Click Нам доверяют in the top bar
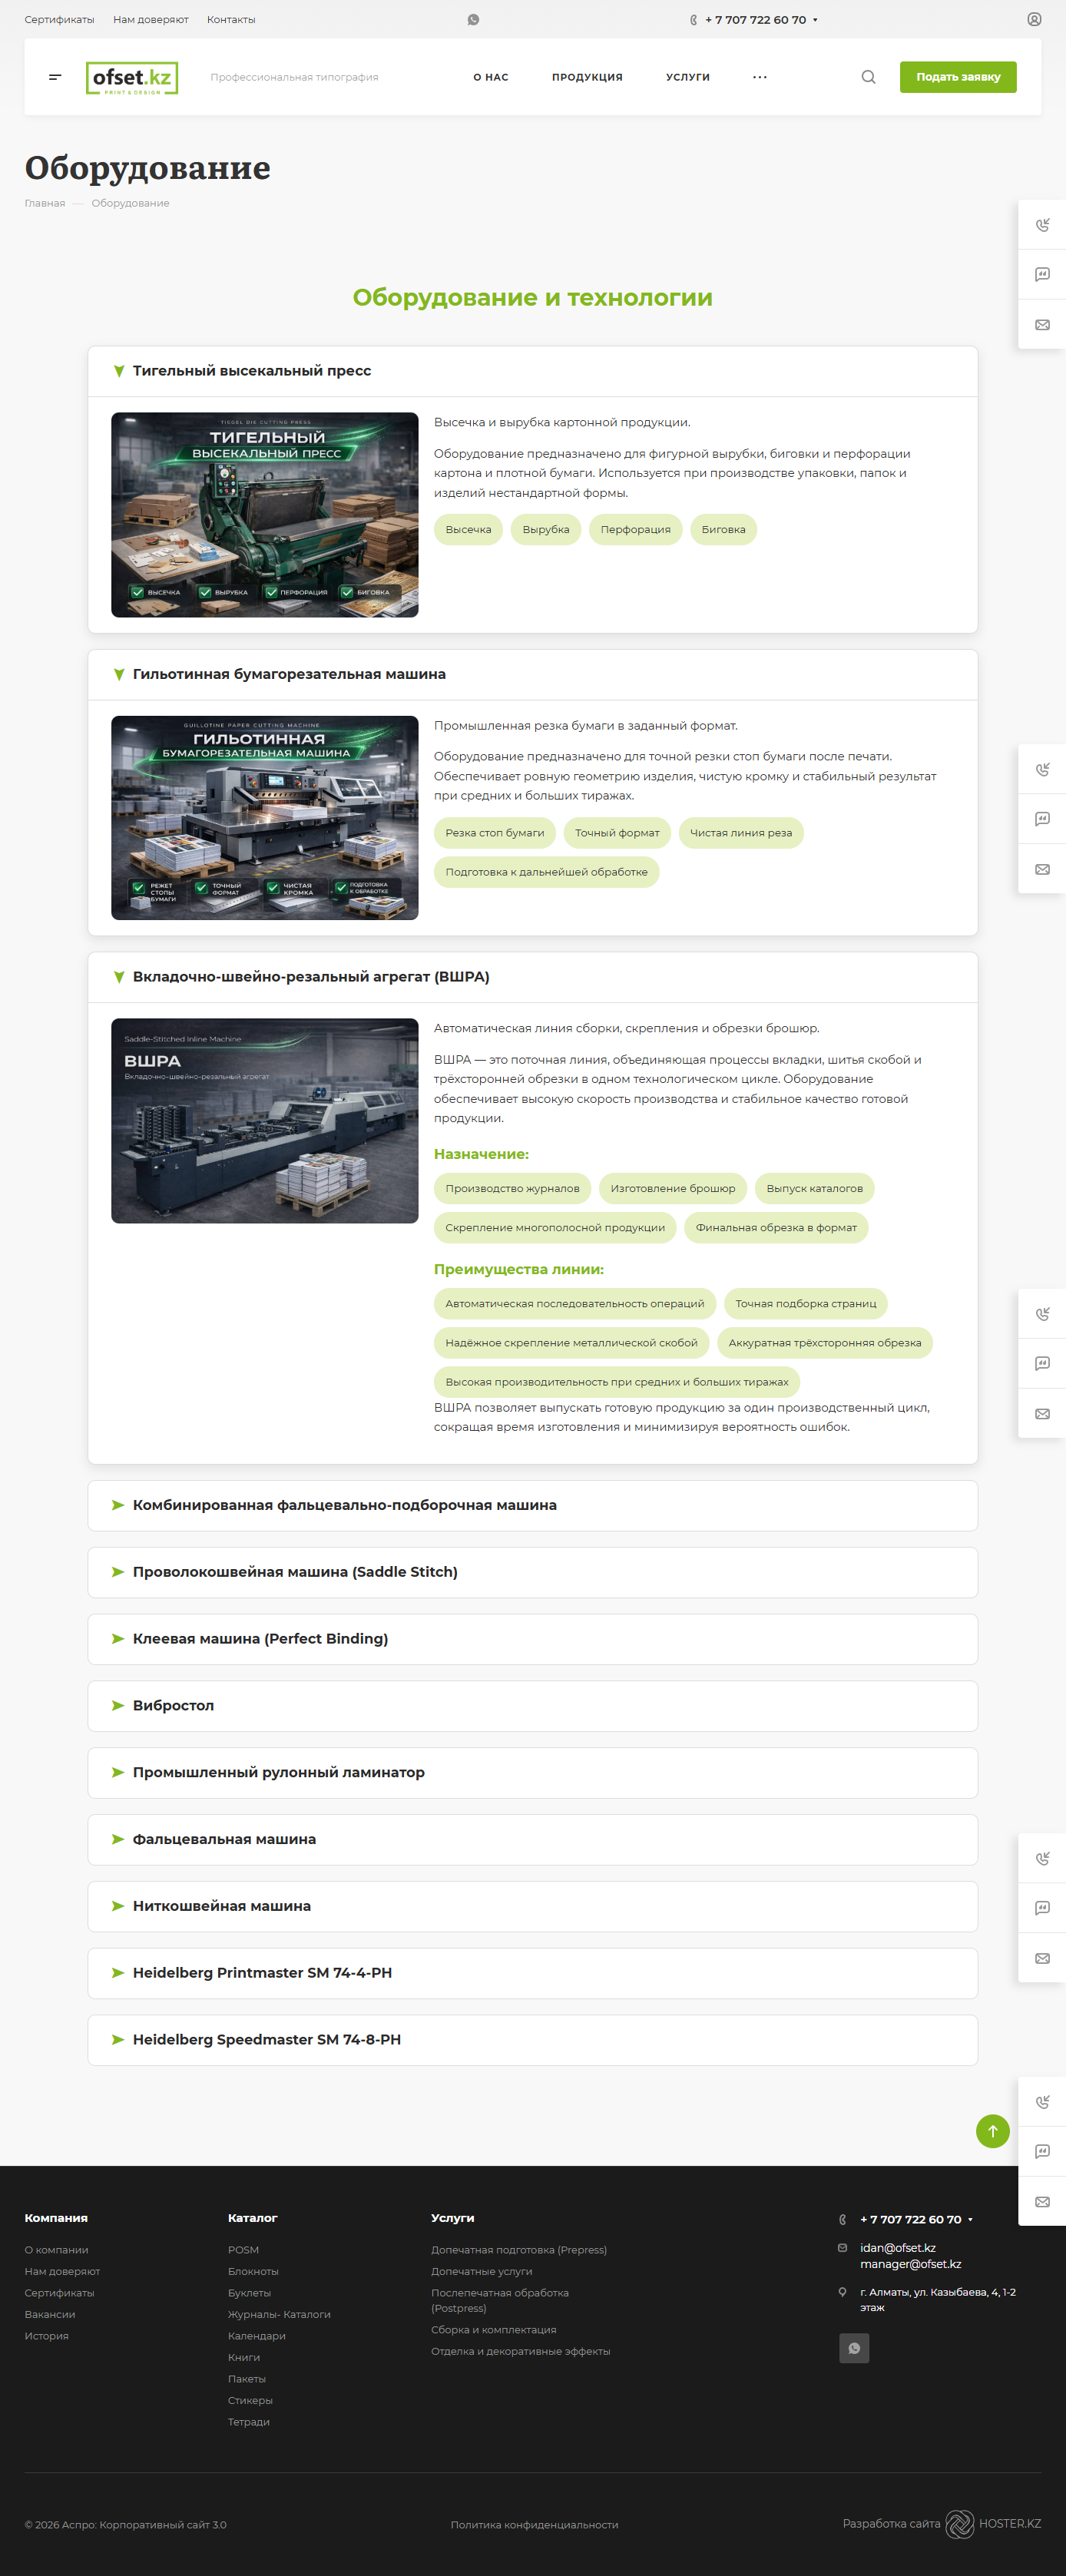The height and width of the screenshot is (2576, 1066). click(x=151, y=20)
